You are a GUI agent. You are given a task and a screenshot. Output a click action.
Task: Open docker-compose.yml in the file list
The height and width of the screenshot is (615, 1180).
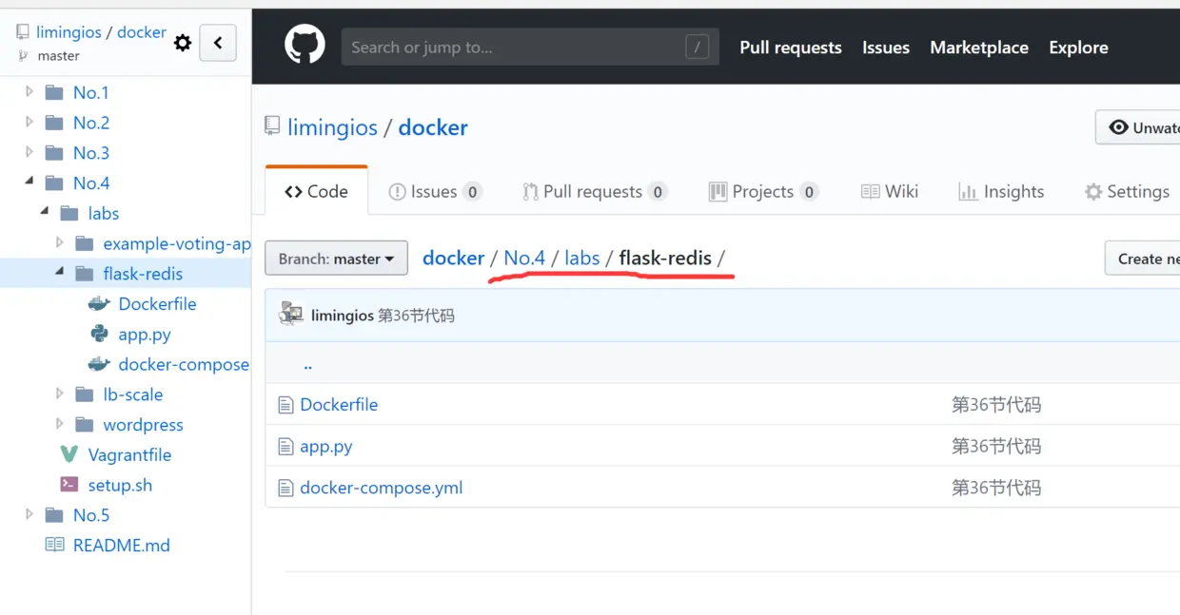[382, 489]
